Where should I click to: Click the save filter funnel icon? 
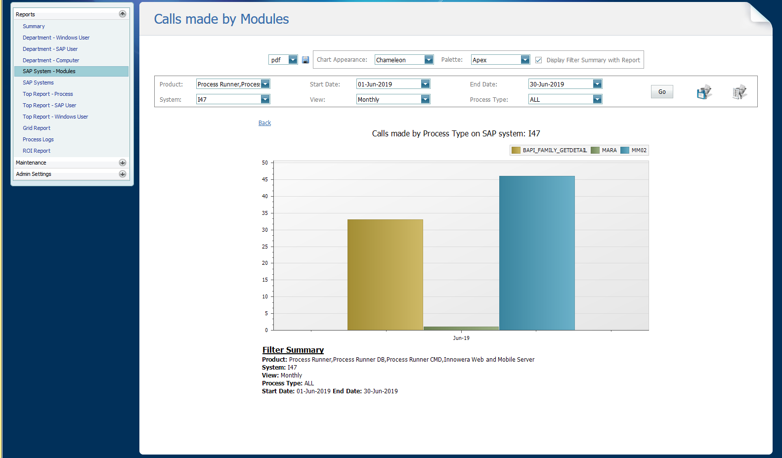[704, 91]
